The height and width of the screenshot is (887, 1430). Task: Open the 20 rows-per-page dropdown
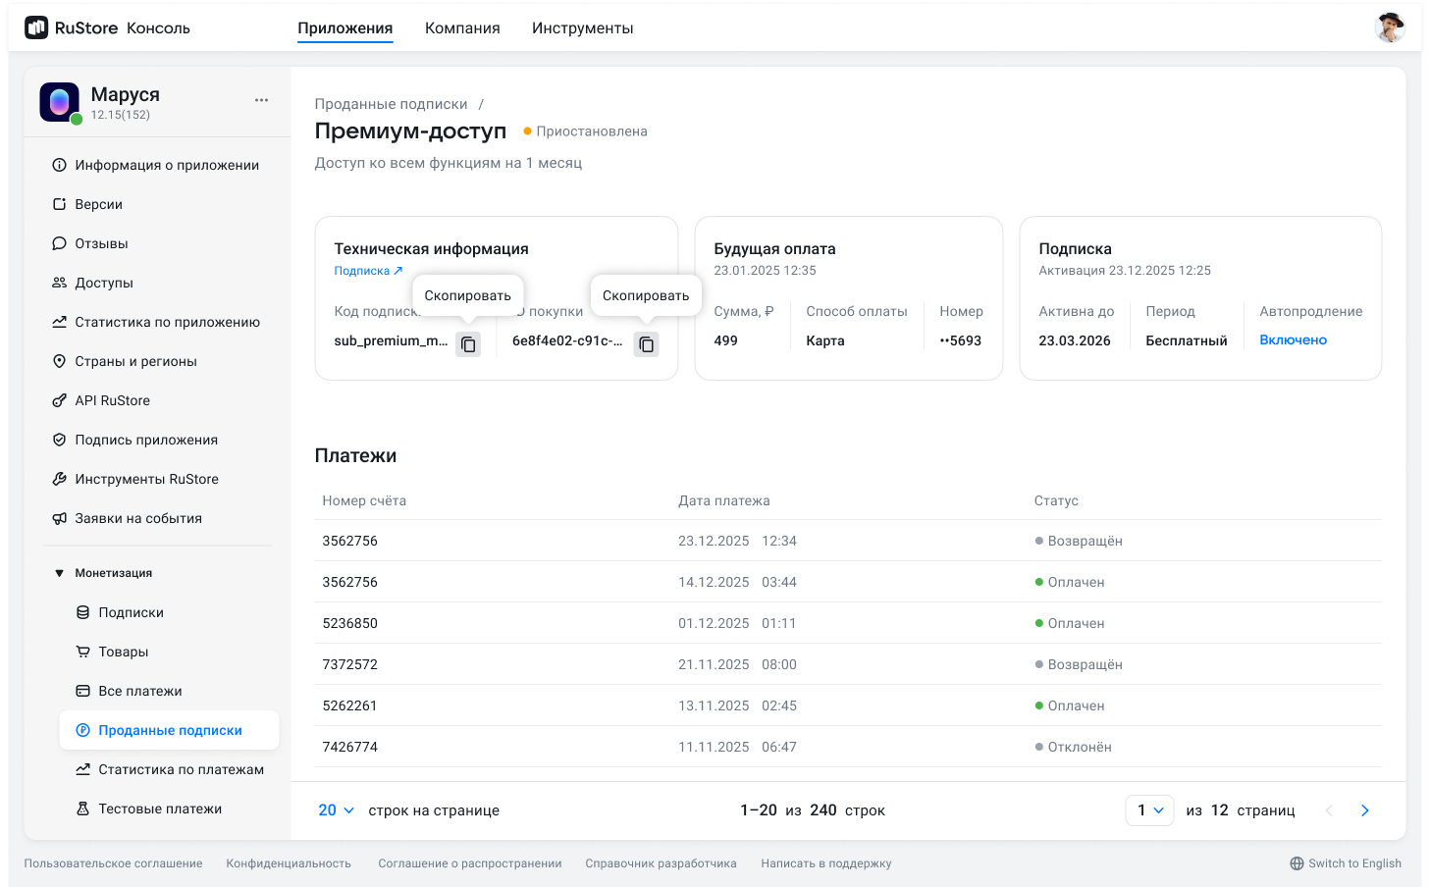[336, 810]
